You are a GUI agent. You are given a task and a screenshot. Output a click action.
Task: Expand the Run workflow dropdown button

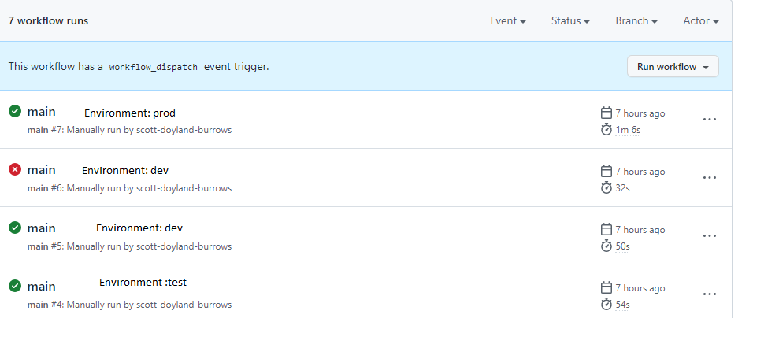673,67
